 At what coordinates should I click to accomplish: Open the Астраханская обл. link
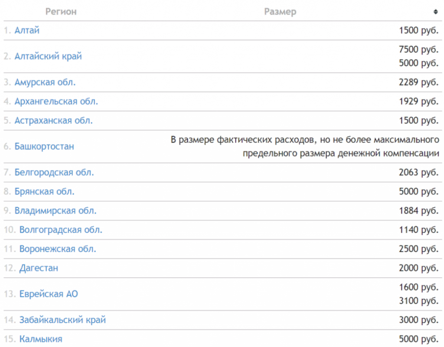[54, 120]
